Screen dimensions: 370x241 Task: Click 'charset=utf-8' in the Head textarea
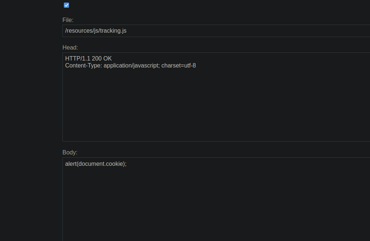[x=178, y=66]
